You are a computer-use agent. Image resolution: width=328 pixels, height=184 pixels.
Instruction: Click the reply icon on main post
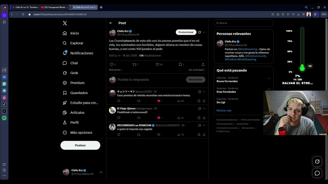111,64
